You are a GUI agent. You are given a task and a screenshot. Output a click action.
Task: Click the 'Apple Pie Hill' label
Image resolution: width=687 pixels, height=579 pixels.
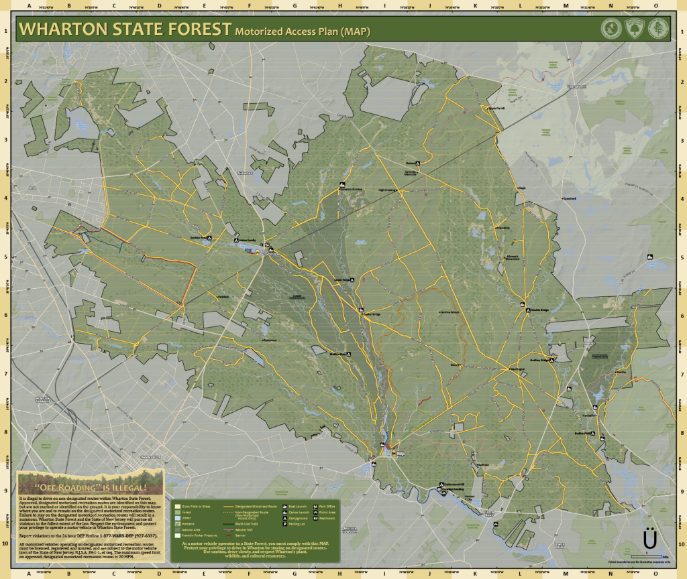click(496, 108)
